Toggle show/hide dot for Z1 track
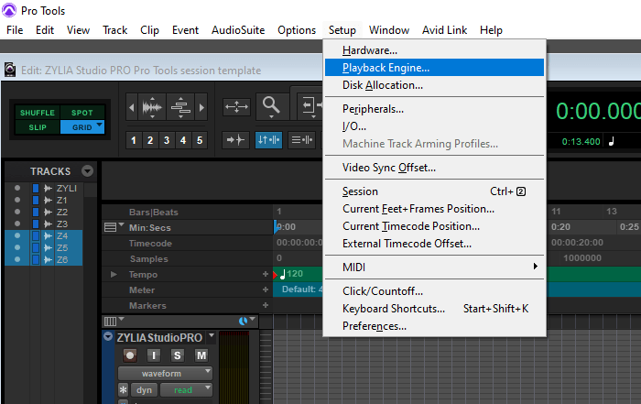Viewport: 641px width, 404px height. [17, 200]
